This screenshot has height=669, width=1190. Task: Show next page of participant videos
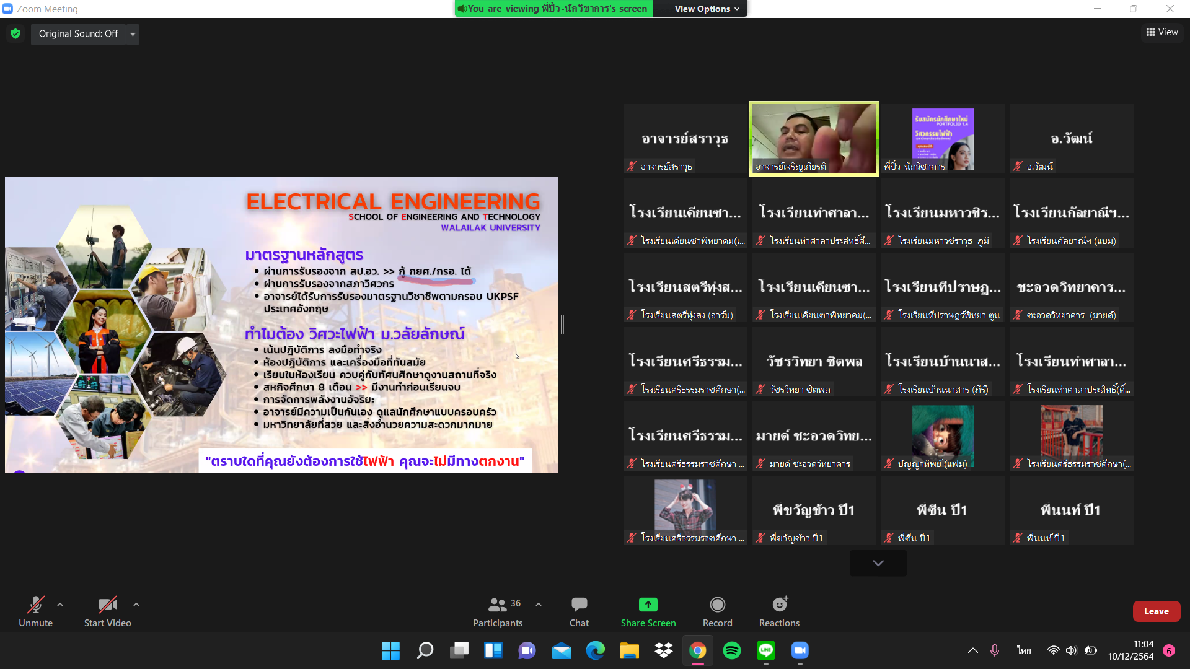(x=878, y=563)
